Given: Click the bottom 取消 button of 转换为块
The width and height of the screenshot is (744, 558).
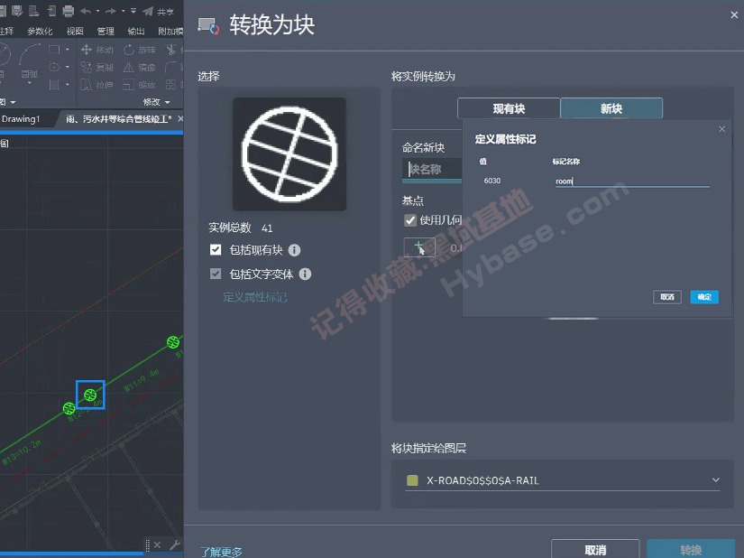Looking at the screenshot, I should click(x=595, y=550).
